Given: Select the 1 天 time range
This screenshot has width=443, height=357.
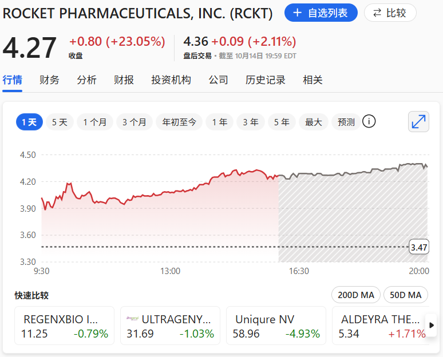Looking at the screenshot, I should (29, 122).
